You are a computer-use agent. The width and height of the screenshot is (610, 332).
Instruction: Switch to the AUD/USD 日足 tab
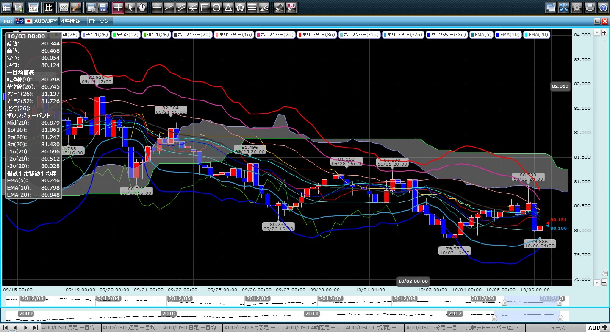(x=193, y=328)
